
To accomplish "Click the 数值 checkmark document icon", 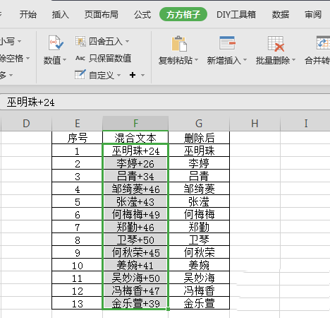I will [x=56, y=42].
